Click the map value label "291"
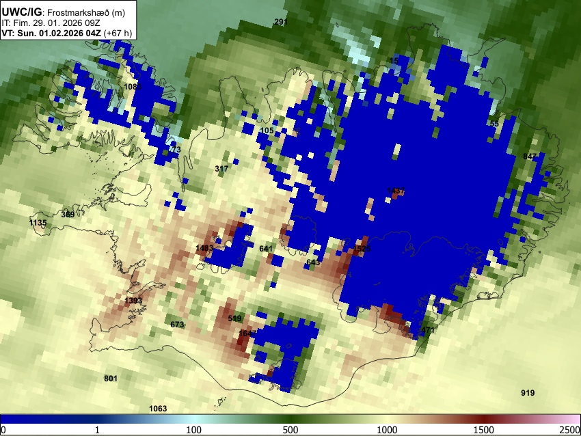The image size is (581, 436). (281, 23)
